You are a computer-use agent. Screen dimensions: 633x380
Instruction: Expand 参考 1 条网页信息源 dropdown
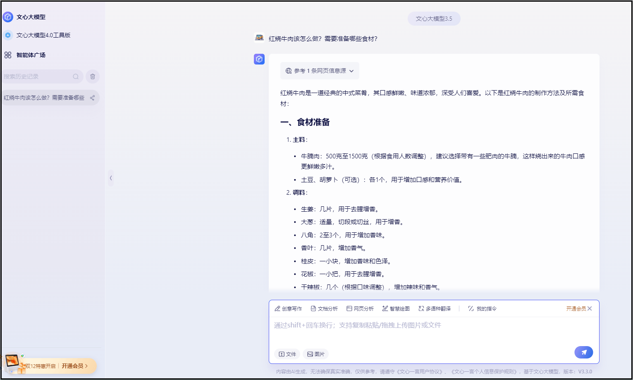pos(320,71)
